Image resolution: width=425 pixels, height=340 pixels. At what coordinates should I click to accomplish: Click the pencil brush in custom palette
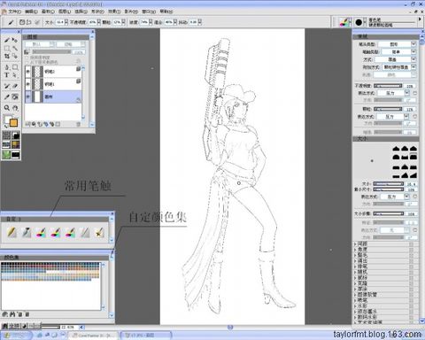click(x=12, y=233)
